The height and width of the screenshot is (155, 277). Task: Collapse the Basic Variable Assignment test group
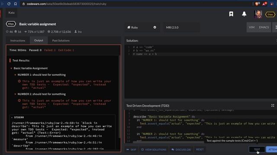coord(11,68)
